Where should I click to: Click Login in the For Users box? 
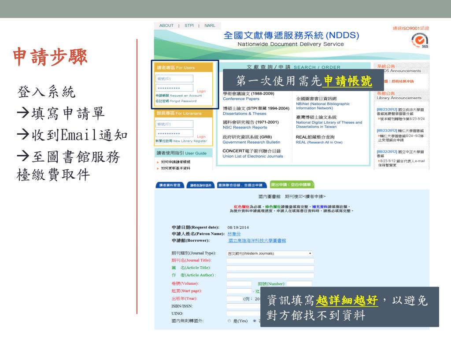[201, 91]
